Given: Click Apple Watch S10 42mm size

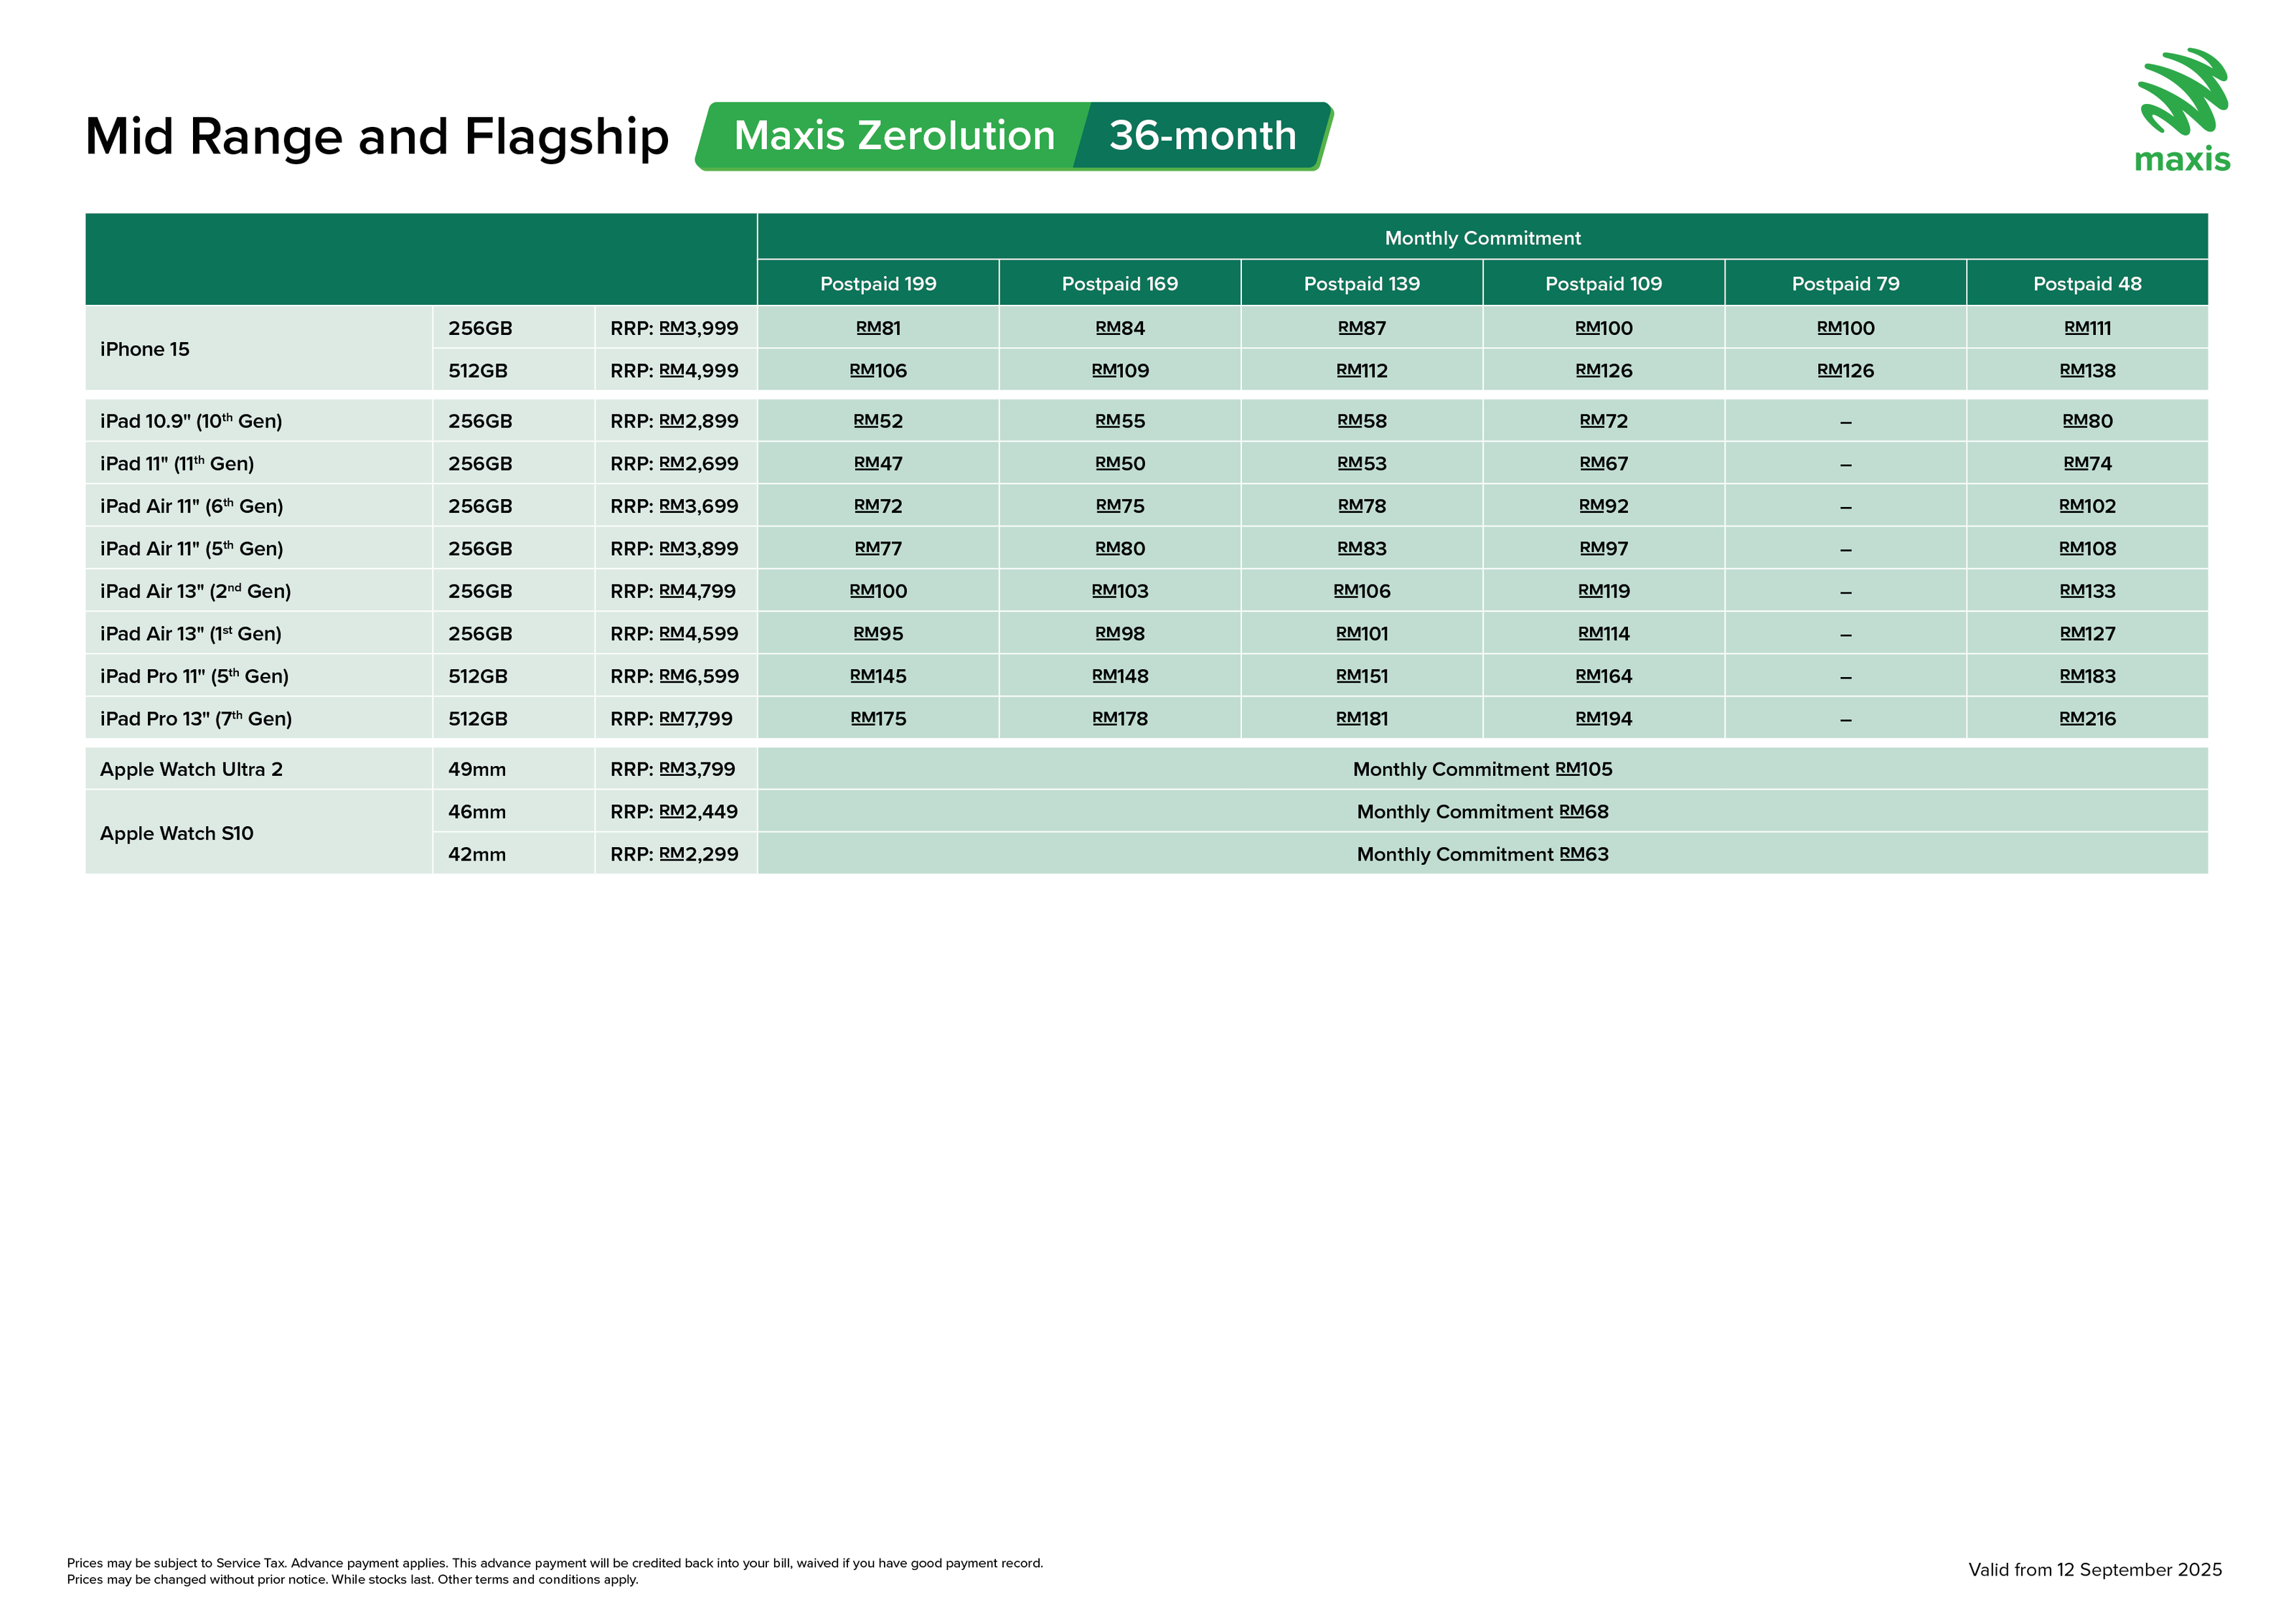Looking at the screenshot, I should [477, 854].
